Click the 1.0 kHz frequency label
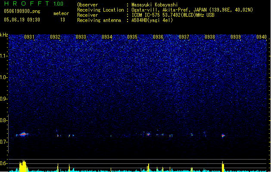This screenshot has height=172, width=271. 3,77
